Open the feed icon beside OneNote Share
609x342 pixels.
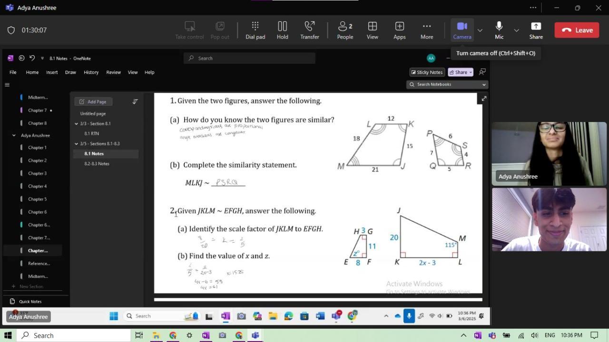[482, 72]
